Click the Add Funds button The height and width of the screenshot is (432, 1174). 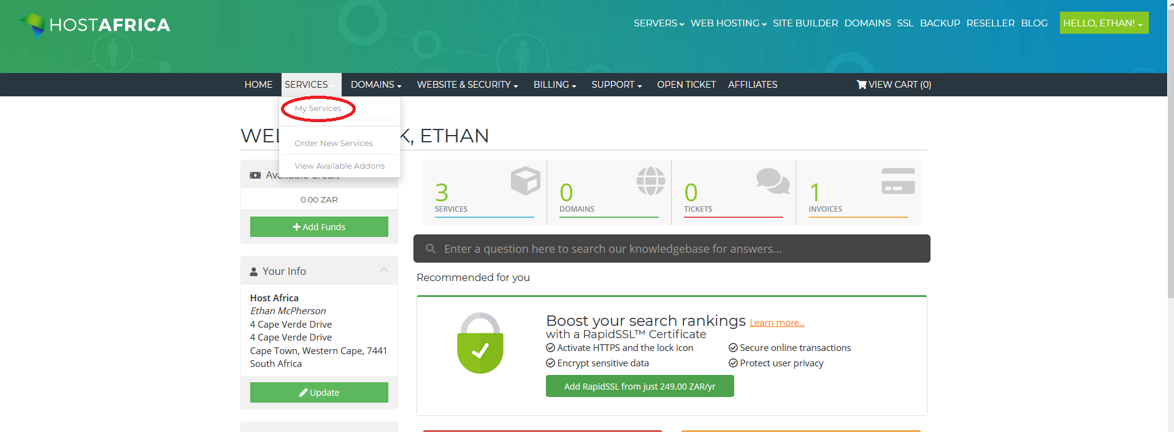[319, 226]
